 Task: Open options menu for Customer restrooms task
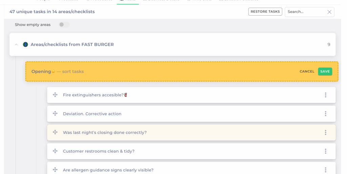(325, 151)
